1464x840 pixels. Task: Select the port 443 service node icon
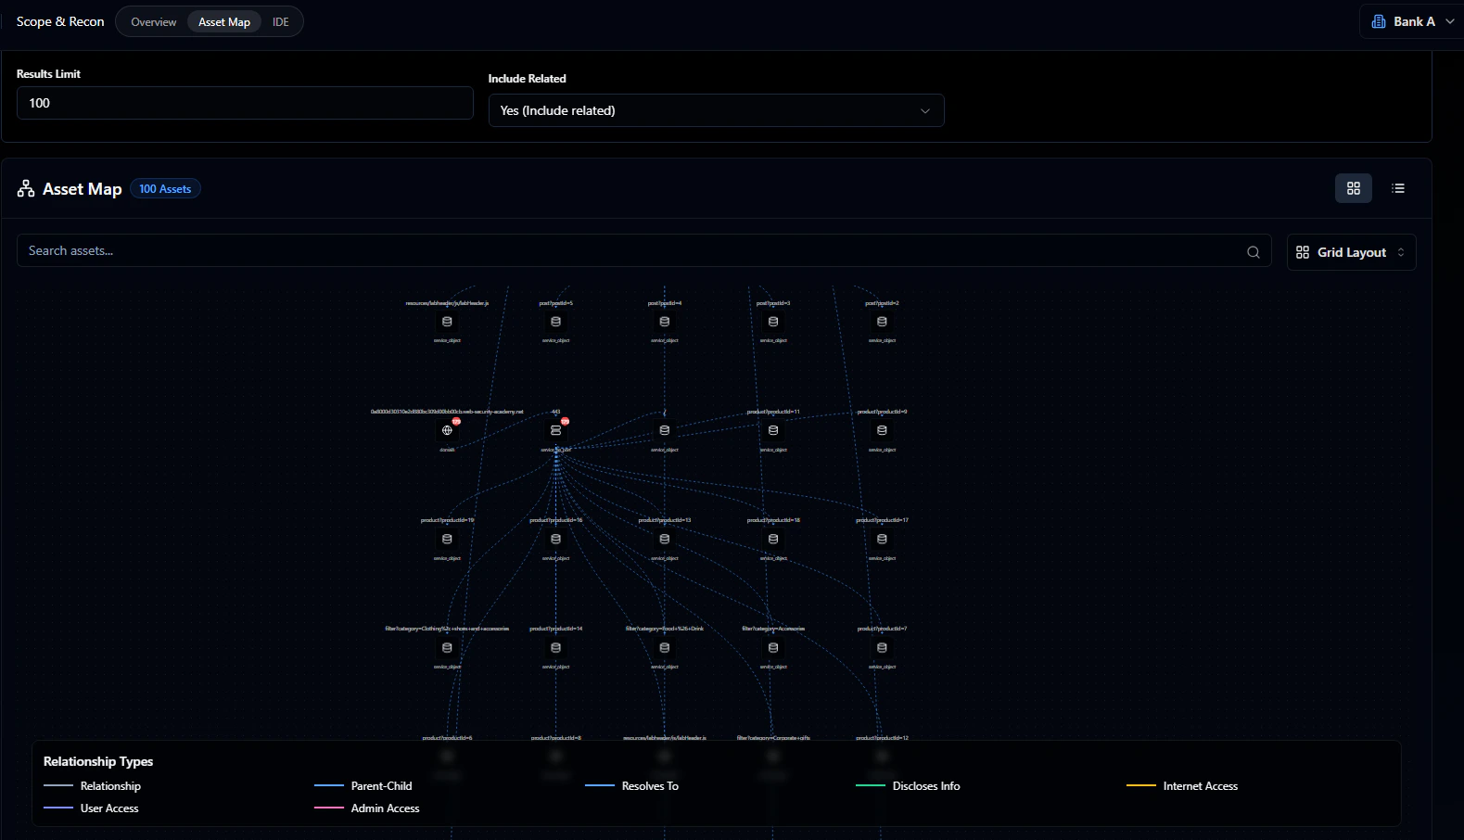pos(555,430)
